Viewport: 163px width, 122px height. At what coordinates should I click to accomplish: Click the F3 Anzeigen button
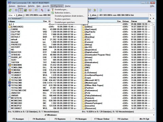tap(18, 119)
